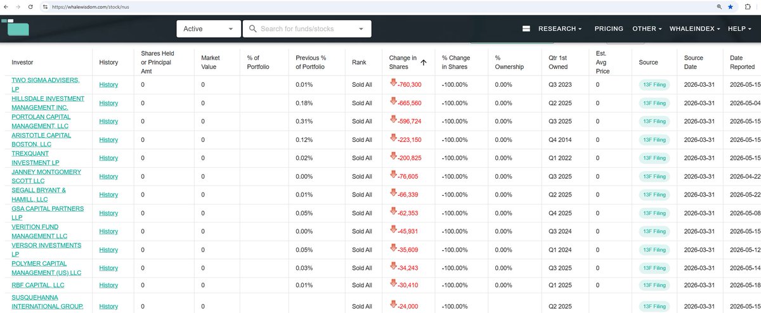Open TWO SIGMA ADVISERS, LP link

[46, 84]
